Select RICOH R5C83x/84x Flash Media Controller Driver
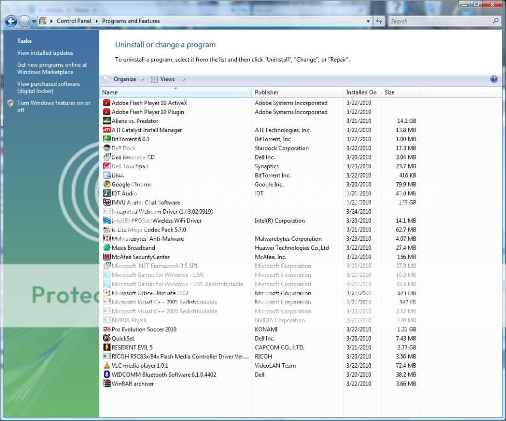This screenshot has height=421, width=506. [260, 356]
